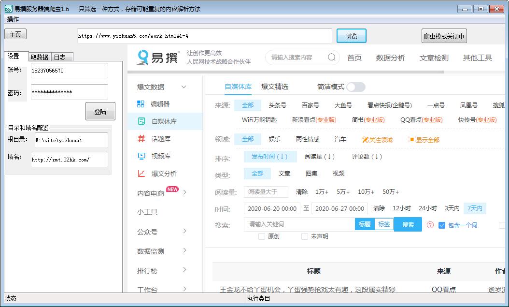Select the 标签 search mode toggle

tap(384, 224)
